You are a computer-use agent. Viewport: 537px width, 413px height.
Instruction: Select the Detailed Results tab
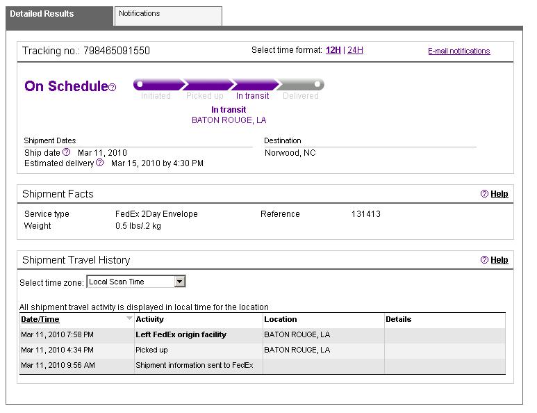59,16
